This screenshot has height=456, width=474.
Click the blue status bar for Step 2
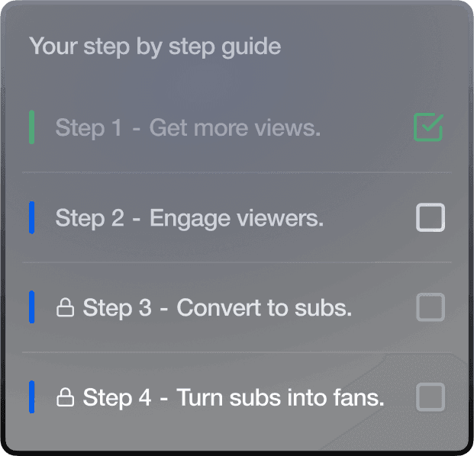coord(32,217)
